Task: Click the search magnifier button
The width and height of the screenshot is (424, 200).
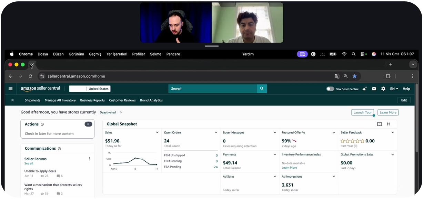Action: click(262, 89)
